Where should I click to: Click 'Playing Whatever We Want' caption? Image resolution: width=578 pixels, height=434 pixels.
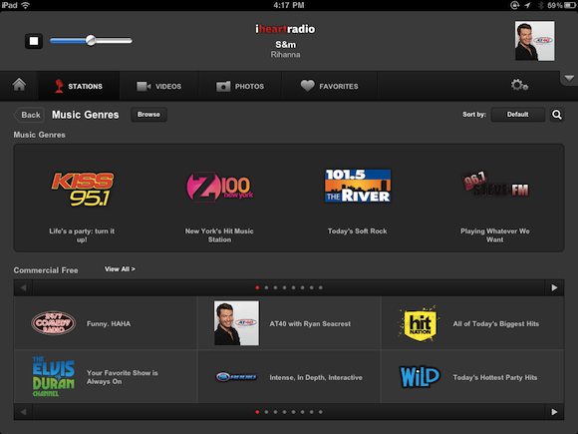tap(494, 235)
